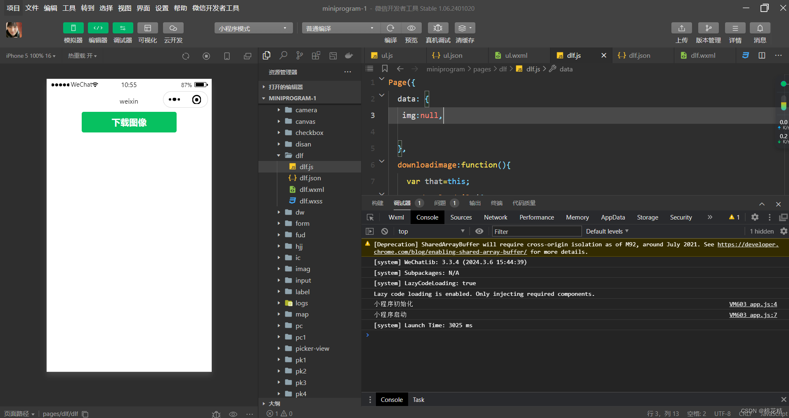Click the compile refresh icon

[390, 28]
